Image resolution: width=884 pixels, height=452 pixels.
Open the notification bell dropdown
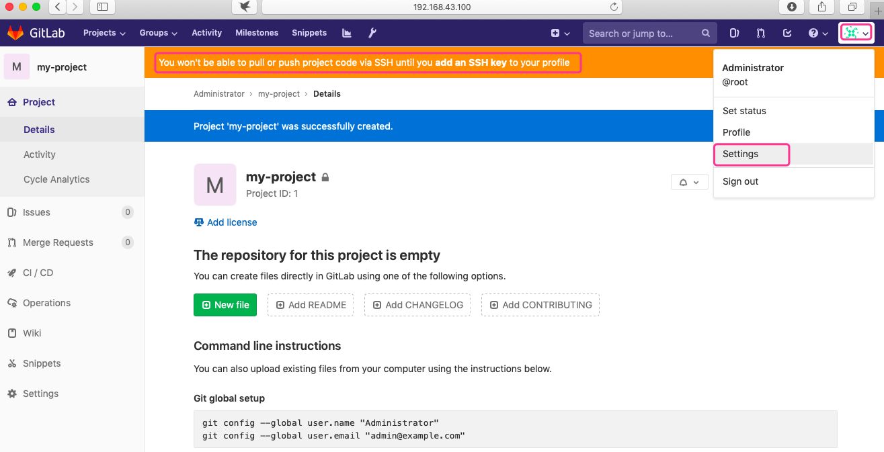(x=689, y=182)
